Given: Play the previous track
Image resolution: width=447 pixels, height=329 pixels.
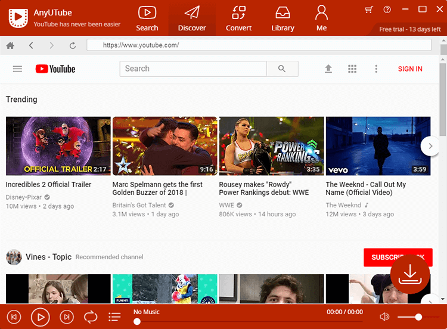Looking at the screenshot, I should [x=14, y=316].
